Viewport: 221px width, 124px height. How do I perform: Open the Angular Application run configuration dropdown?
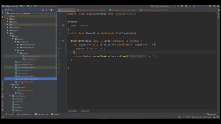[161, 6]
